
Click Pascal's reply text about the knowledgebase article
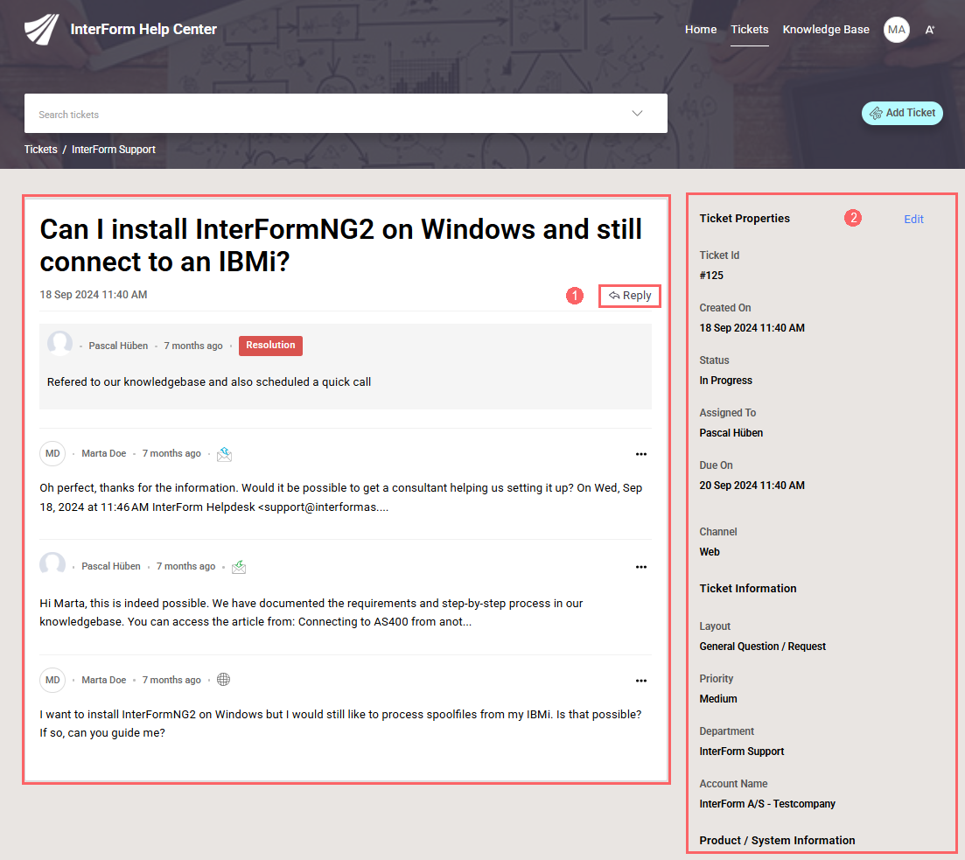(311, 612)
